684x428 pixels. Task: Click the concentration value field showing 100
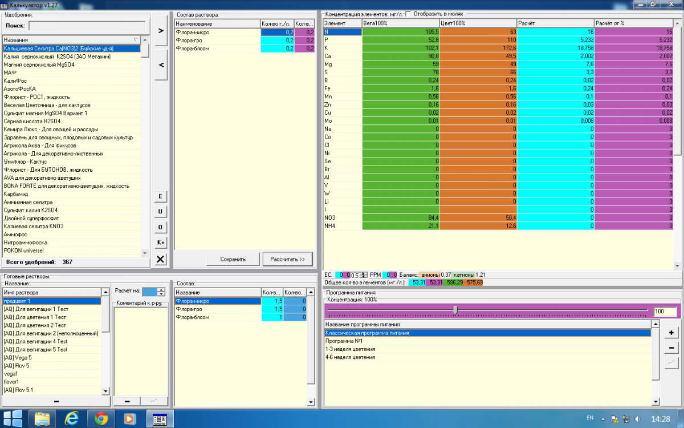point(665,312)
